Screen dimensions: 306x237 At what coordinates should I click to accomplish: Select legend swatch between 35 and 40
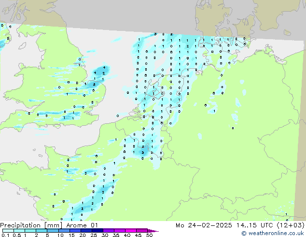coord(119,231)
